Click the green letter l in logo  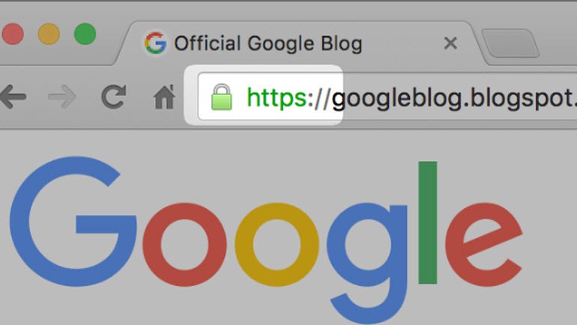click(x=428, y=222)
